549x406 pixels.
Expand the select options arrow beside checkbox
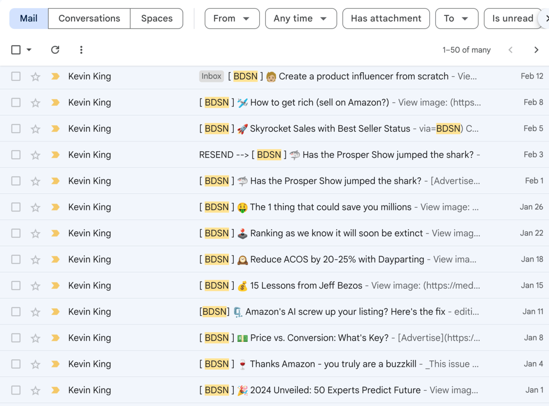[x=29, y=50]
